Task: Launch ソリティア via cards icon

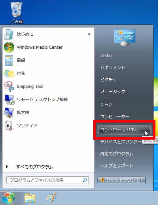Action: pos(9,125)
